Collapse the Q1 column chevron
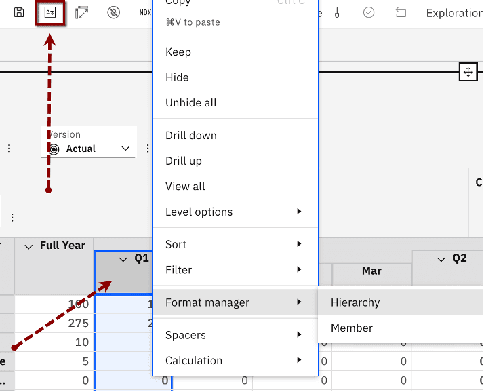Viewport: 484px width, 392px height. [x=123, y=259]
